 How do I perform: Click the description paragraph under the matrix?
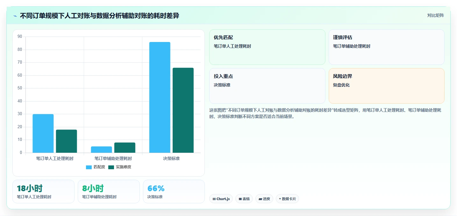tap(325, 113)
